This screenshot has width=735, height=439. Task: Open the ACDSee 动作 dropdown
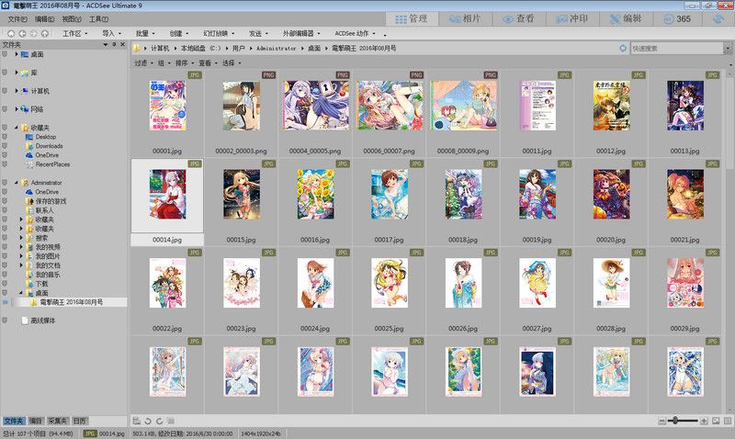(355, 33)
